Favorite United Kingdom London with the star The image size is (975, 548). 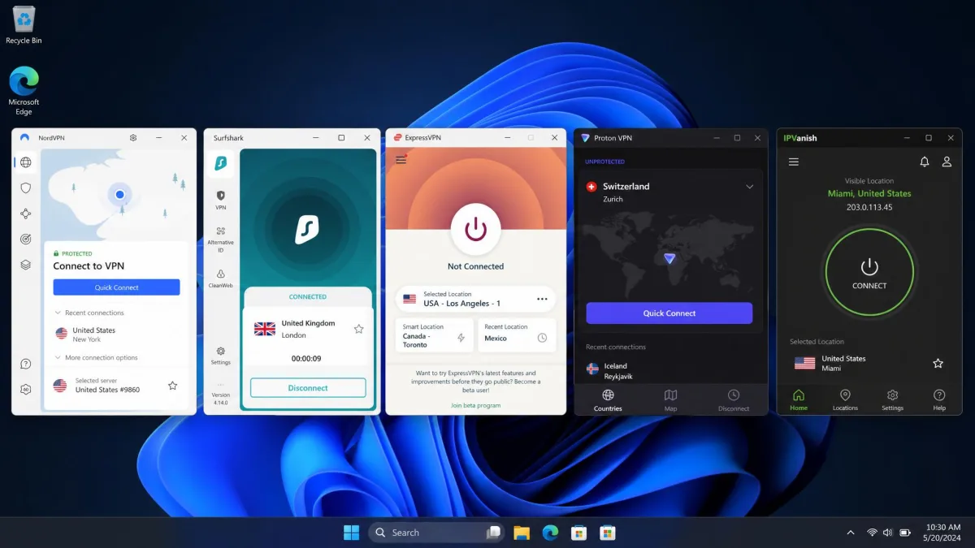pyautogui.click(x=358, y=329)
